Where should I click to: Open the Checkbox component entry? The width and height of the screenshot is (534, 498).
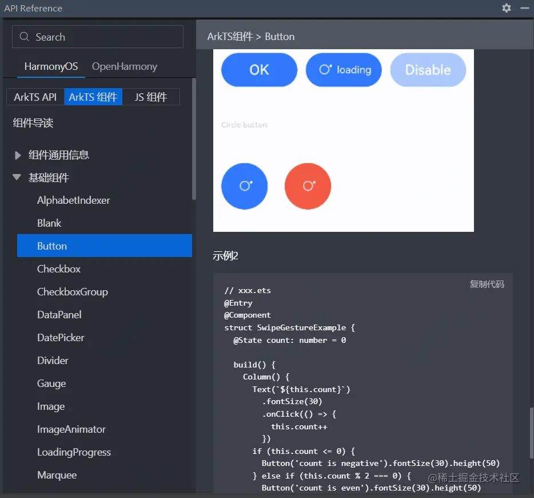tap(58, 269)
